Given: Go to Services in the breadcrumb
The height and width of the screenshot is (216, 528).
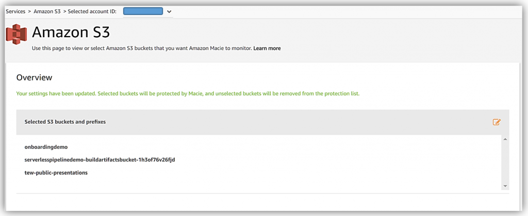Looking at the screenshot, I should (x=15, y=11).
